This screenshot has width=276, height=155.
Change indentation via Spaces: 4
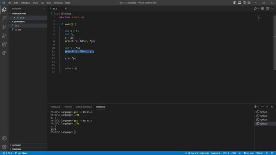(216, 153)
